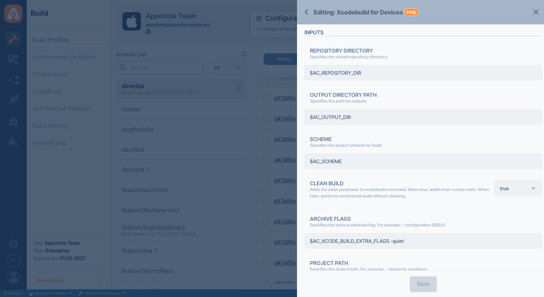Select the checkbox beside the Commit header
Screen dimensions: 544x297
point(266,79)
